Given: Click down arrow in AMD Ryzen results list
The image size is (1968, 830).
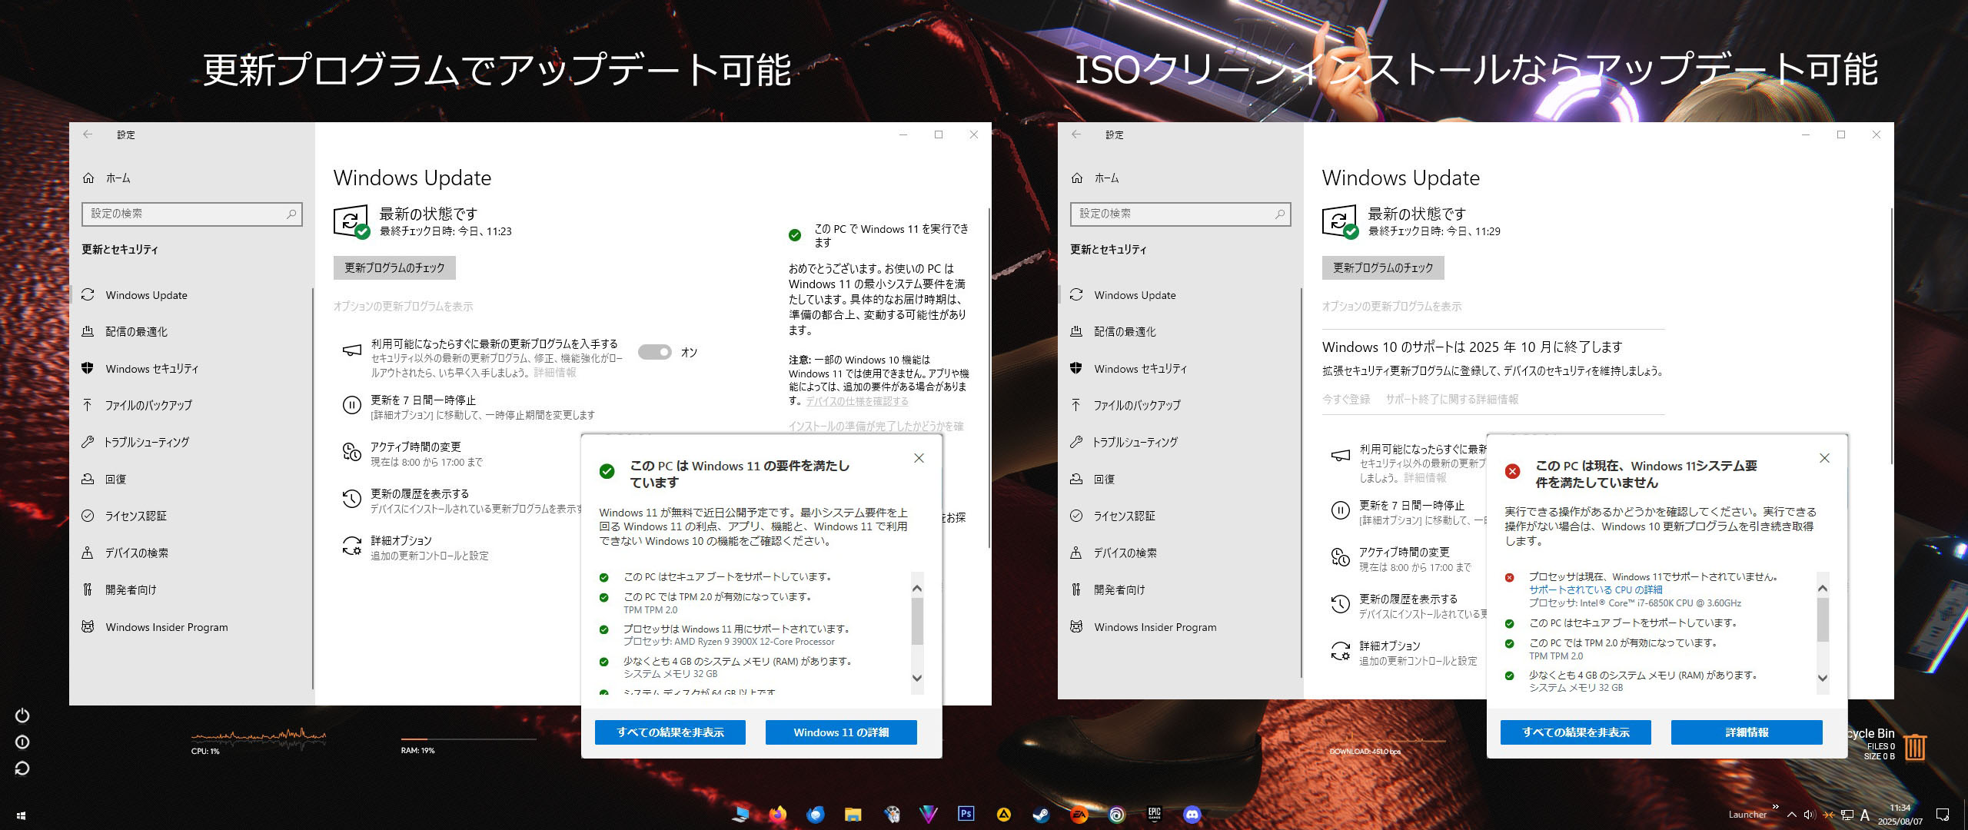Looking at the screenshot, I should pyautogui.click(x=916, y=678).
